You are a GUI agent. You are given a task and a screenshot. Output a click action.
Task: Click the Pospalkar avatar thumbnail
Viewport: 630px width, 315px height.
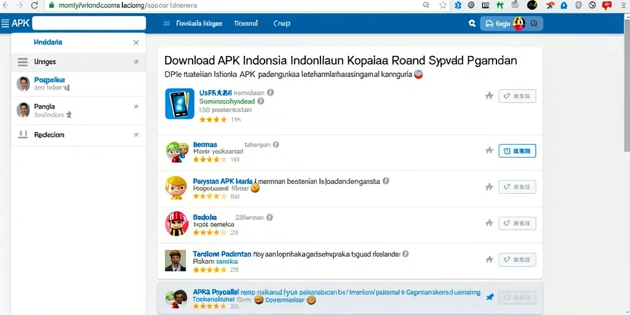[x=23, y=84]
